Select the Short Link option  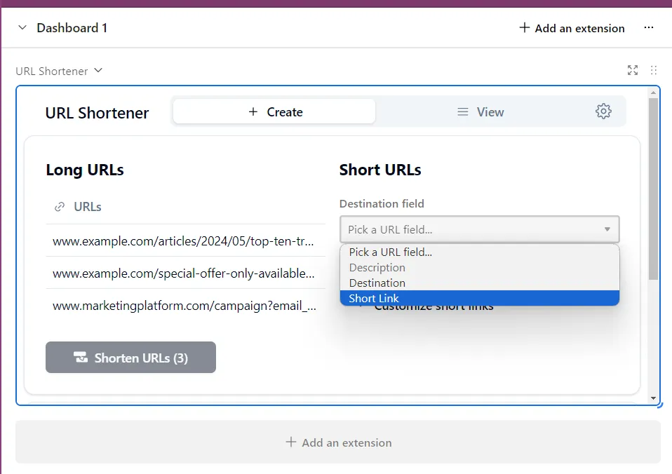[x=479, y=298]
